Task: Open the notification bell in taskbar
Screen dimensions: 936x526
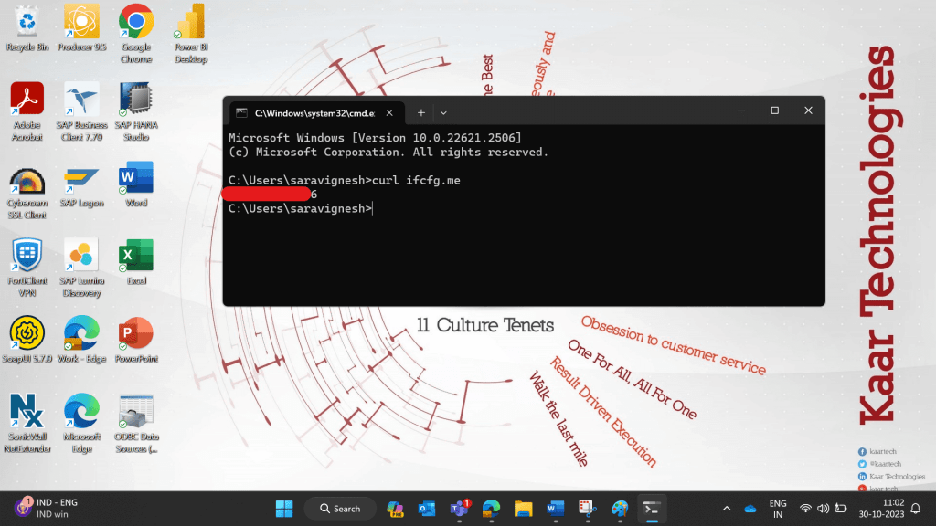Action: click(x=916, y=509)
